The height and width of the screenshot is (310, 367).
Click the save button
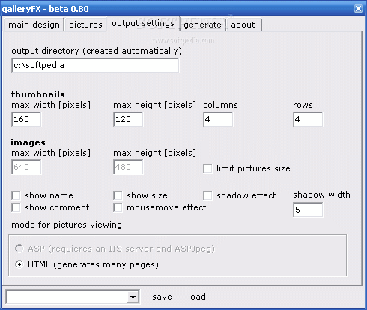point(162,297)
